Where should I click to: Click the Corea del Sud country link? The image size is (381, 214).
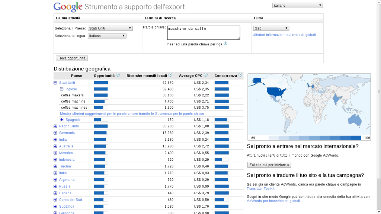tap(70, 199)
